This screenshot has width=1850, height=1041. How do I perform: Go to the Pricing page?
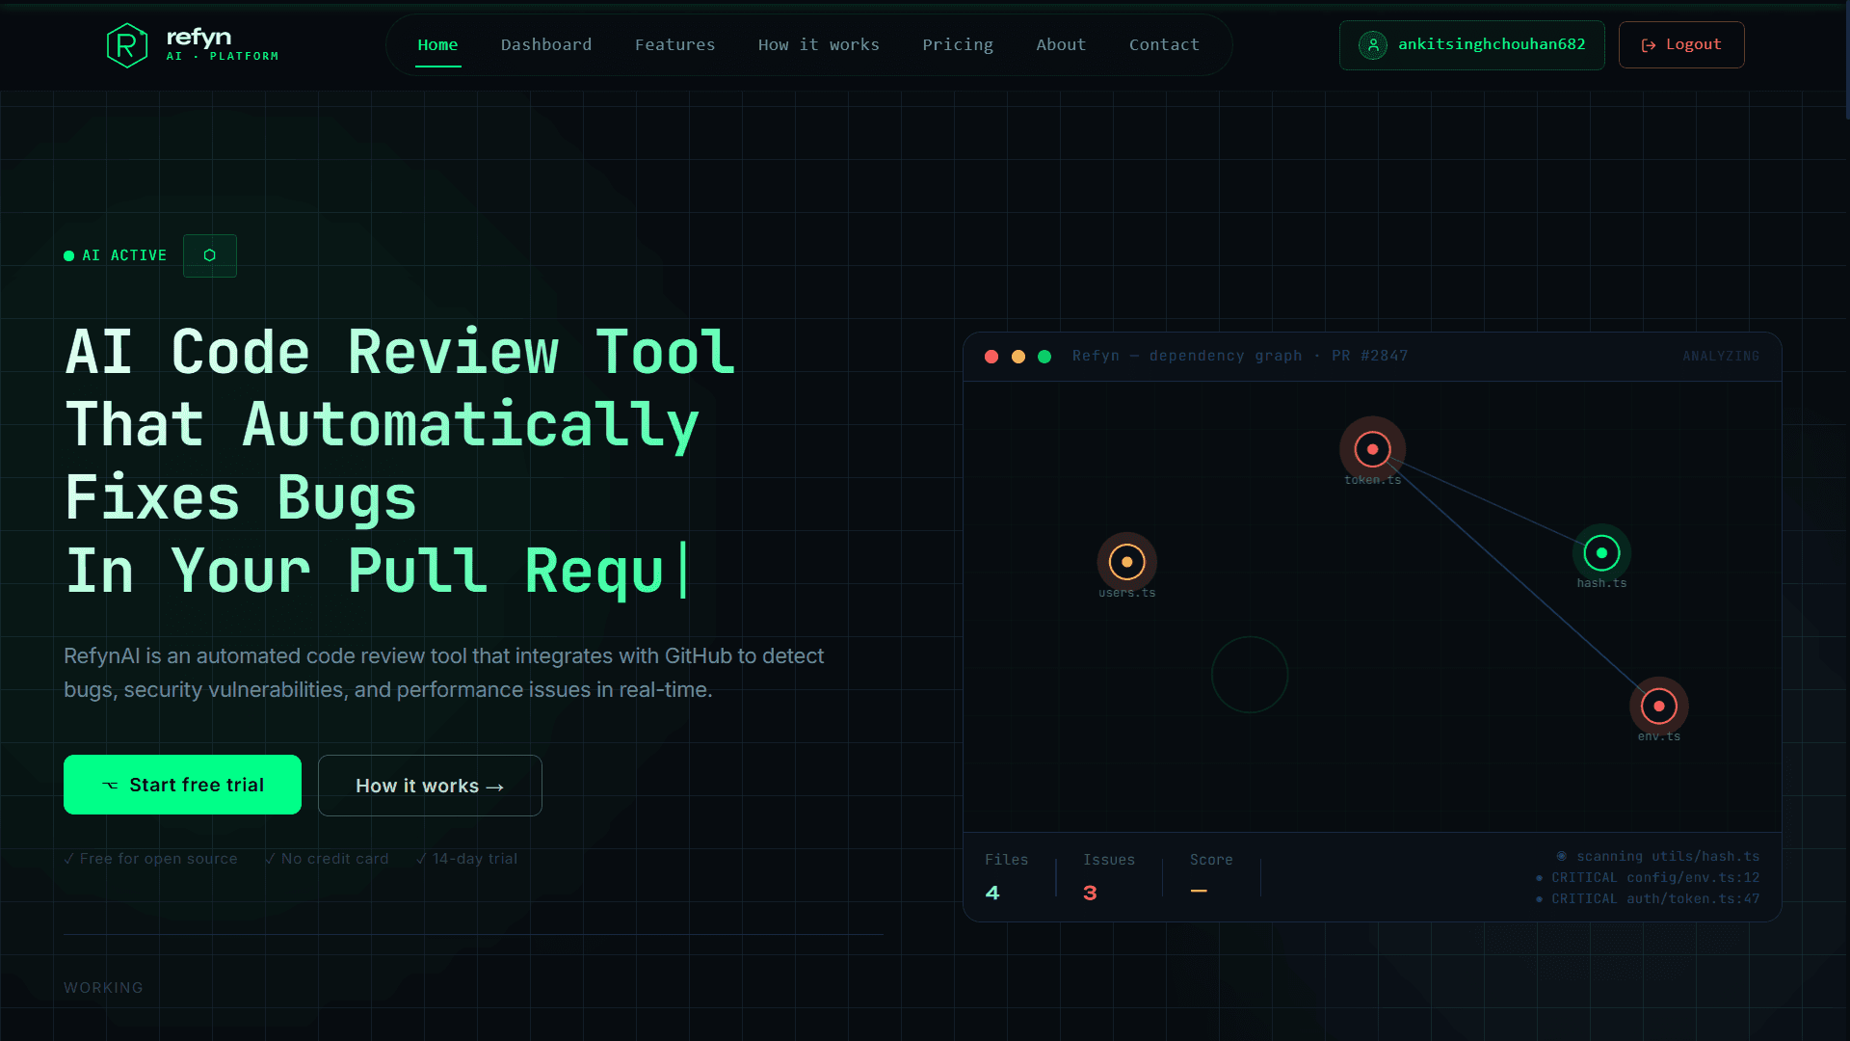click(x=957, y=45)
